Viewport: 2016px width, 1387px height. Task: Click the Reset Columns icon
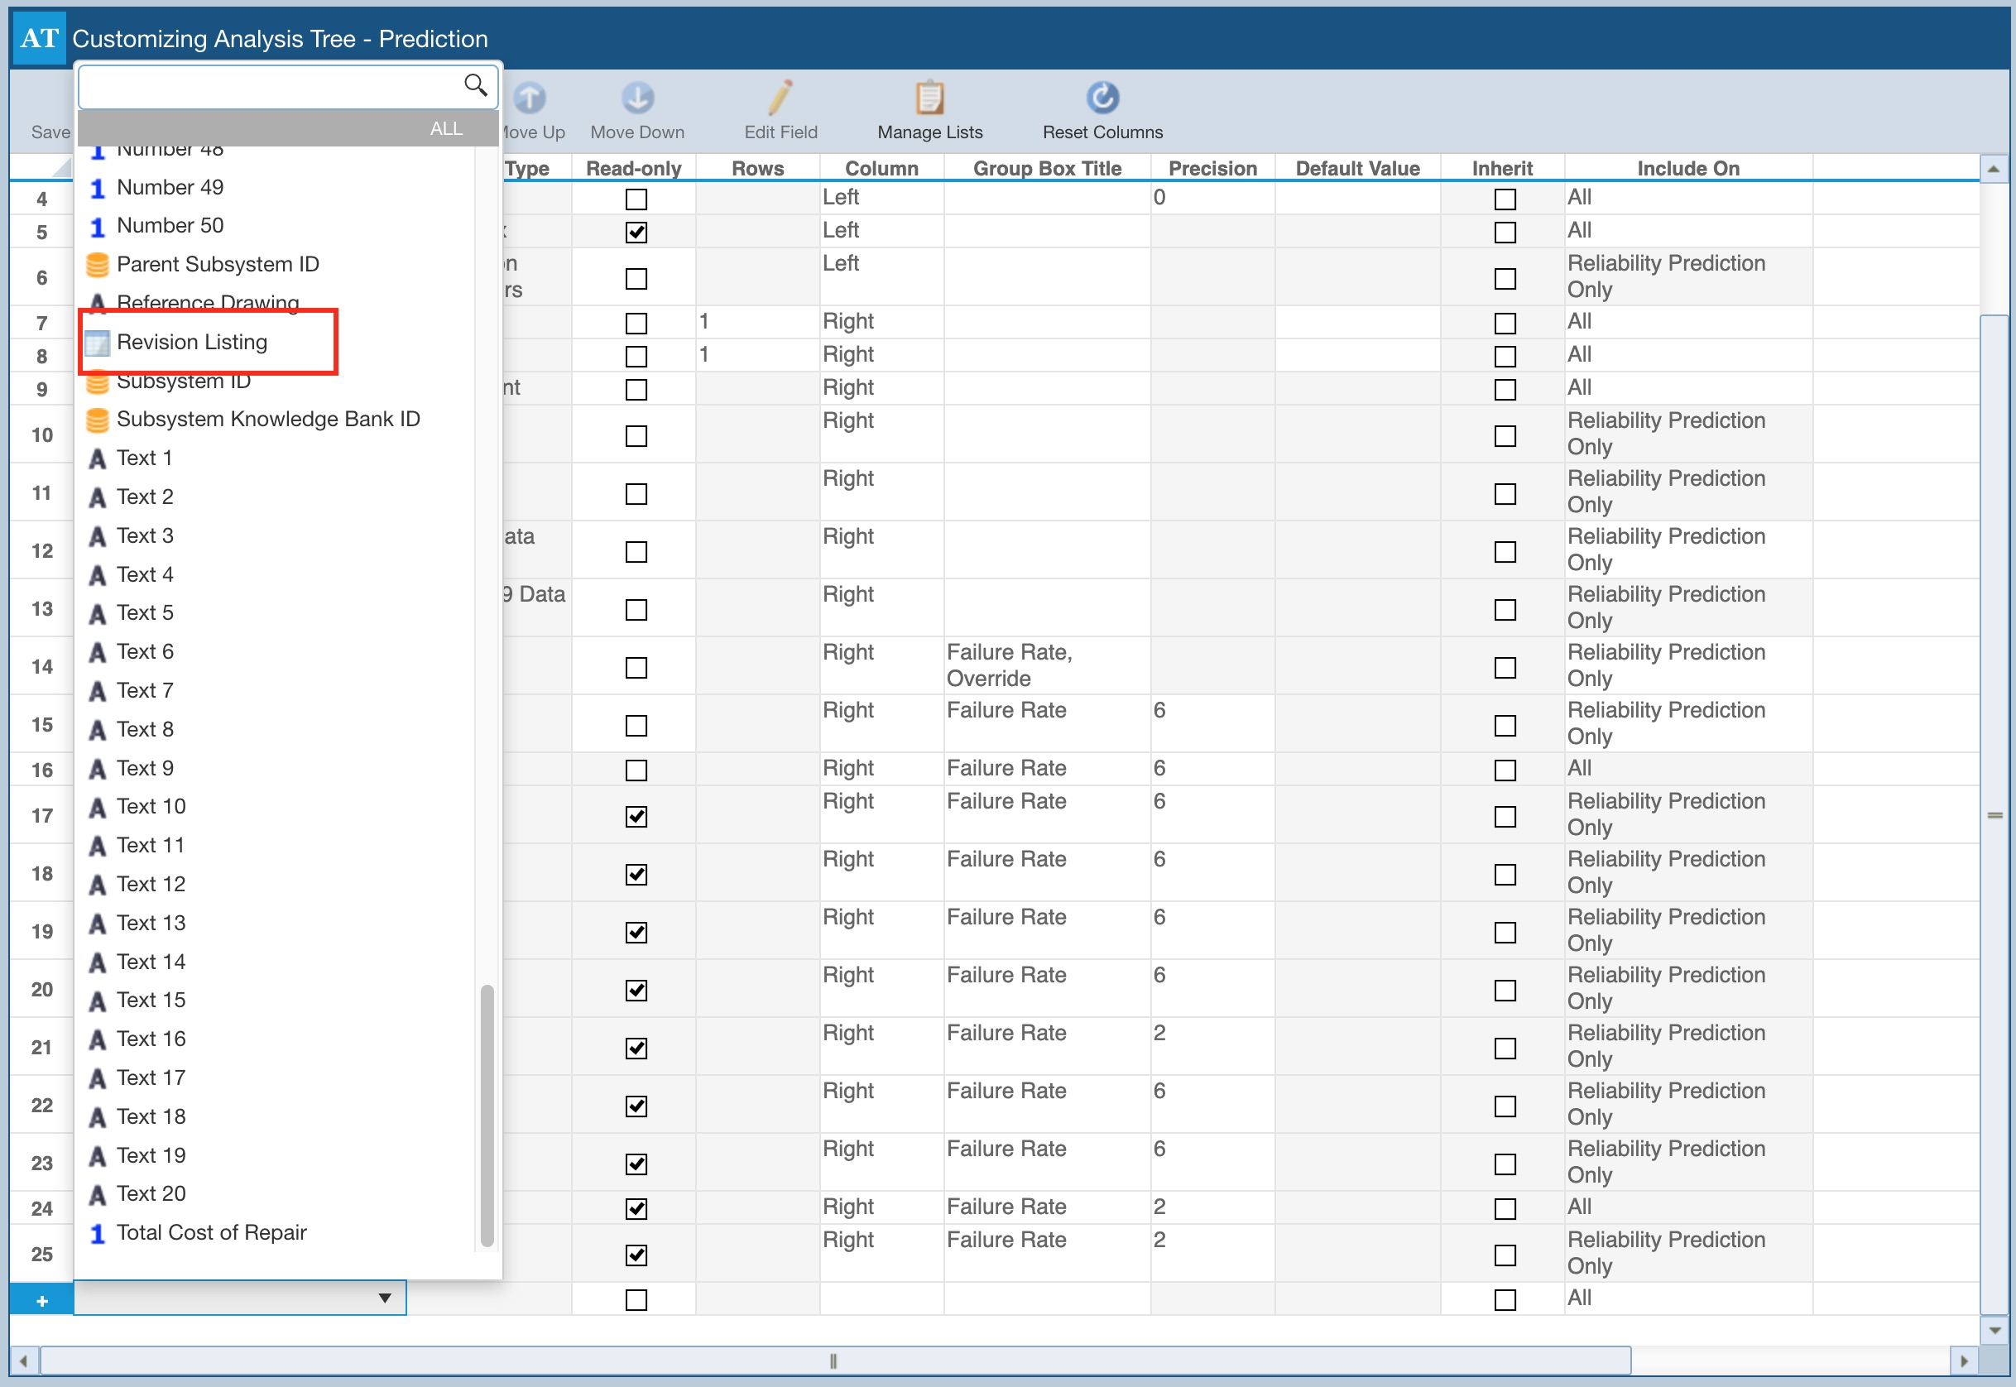coord(1102,98)
